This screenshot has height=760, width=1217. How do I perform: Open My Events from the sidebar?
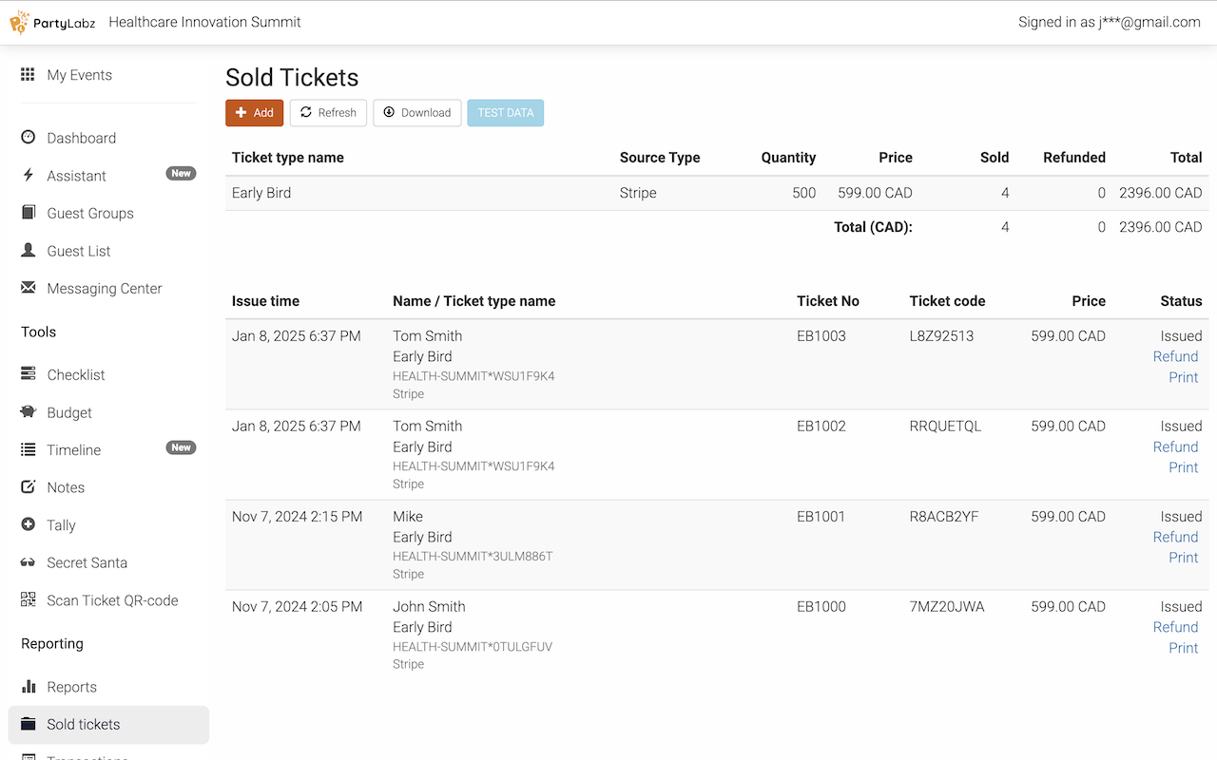point(79,75)
